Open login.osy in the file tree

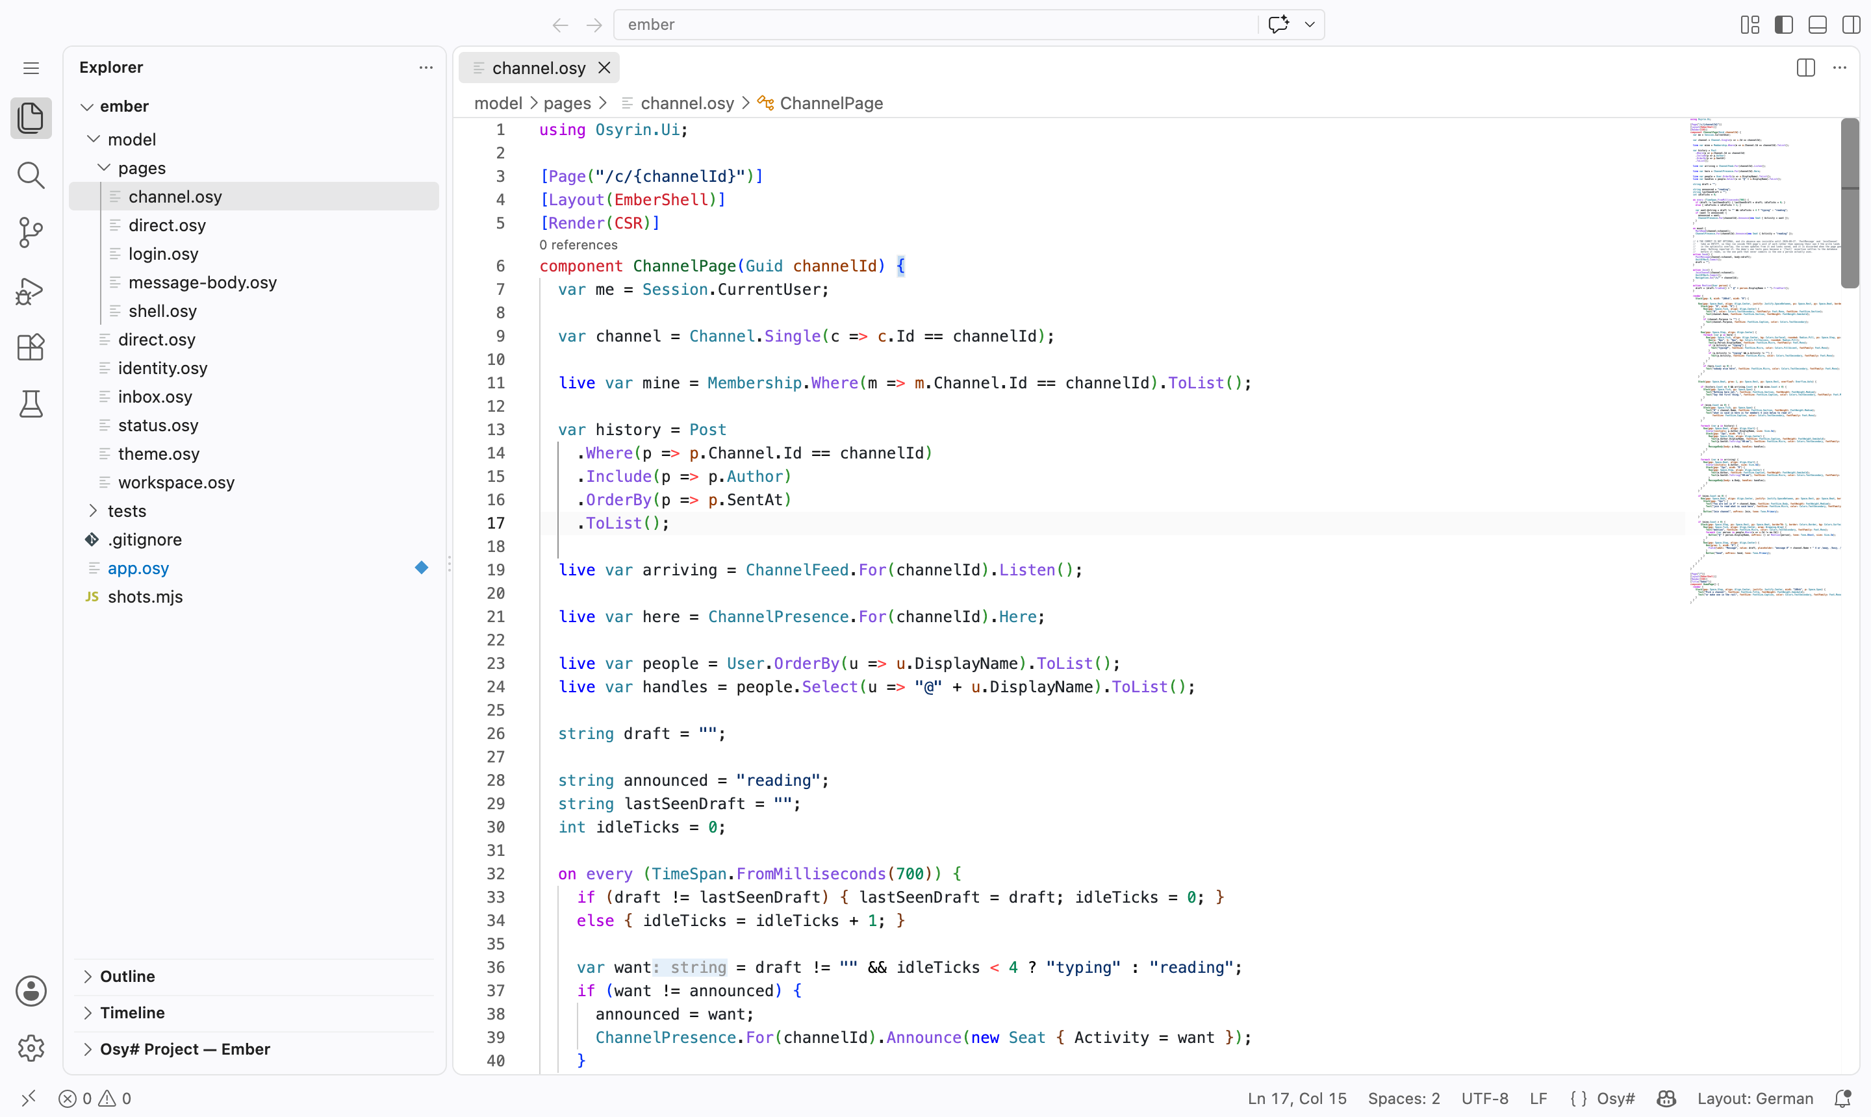pos(254,254)
